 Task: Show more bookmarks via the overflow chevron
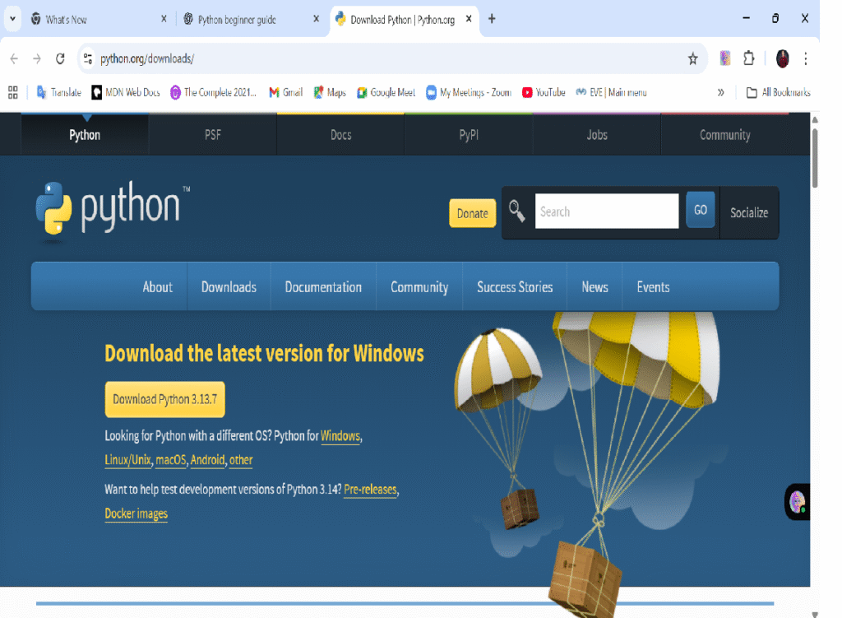721,92
